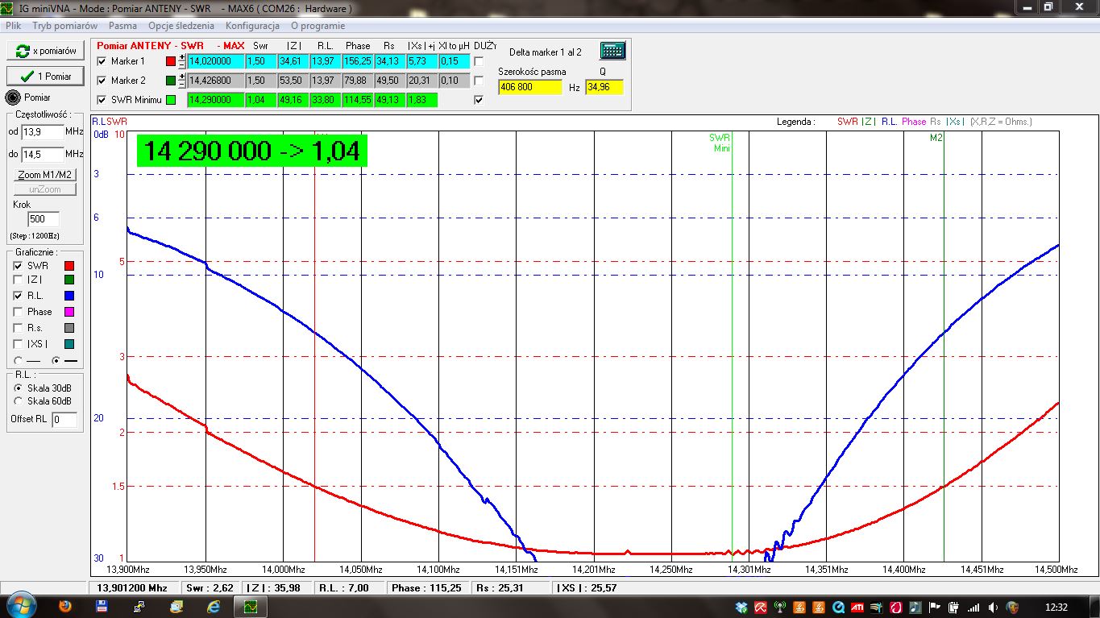The image size is (1100, 618).
Task: Uncheck the SWR Minimum marker checkbox
Action: pyautogui.click(x=102, y=100)
